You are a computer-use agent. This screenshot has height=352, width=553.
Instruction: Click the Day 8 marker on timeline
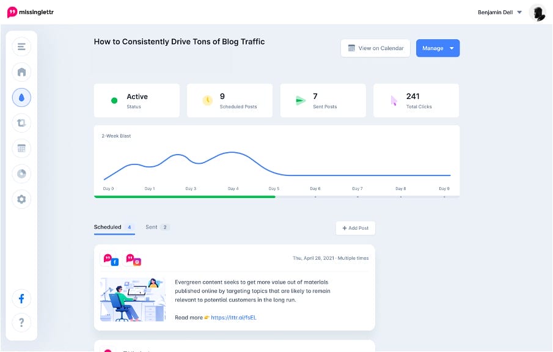pyautogui.click(x=401, y=197)
